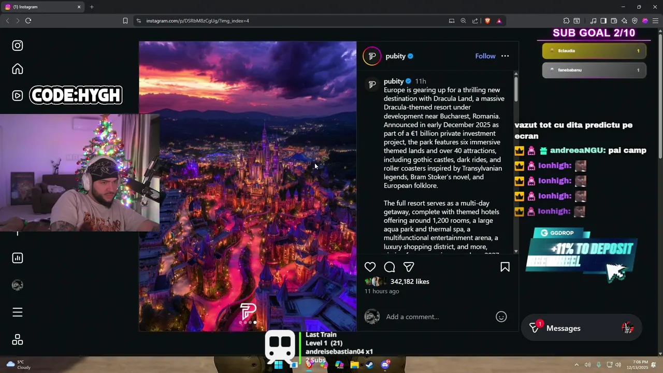Screen dimensions: 663x373
Task: Open the Brave Wallet icon
Action: click(614, 21)
